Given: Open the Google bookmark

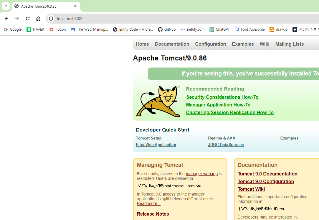Looking at the screenshot, I should pyautogui.click(x=13, y=29).
